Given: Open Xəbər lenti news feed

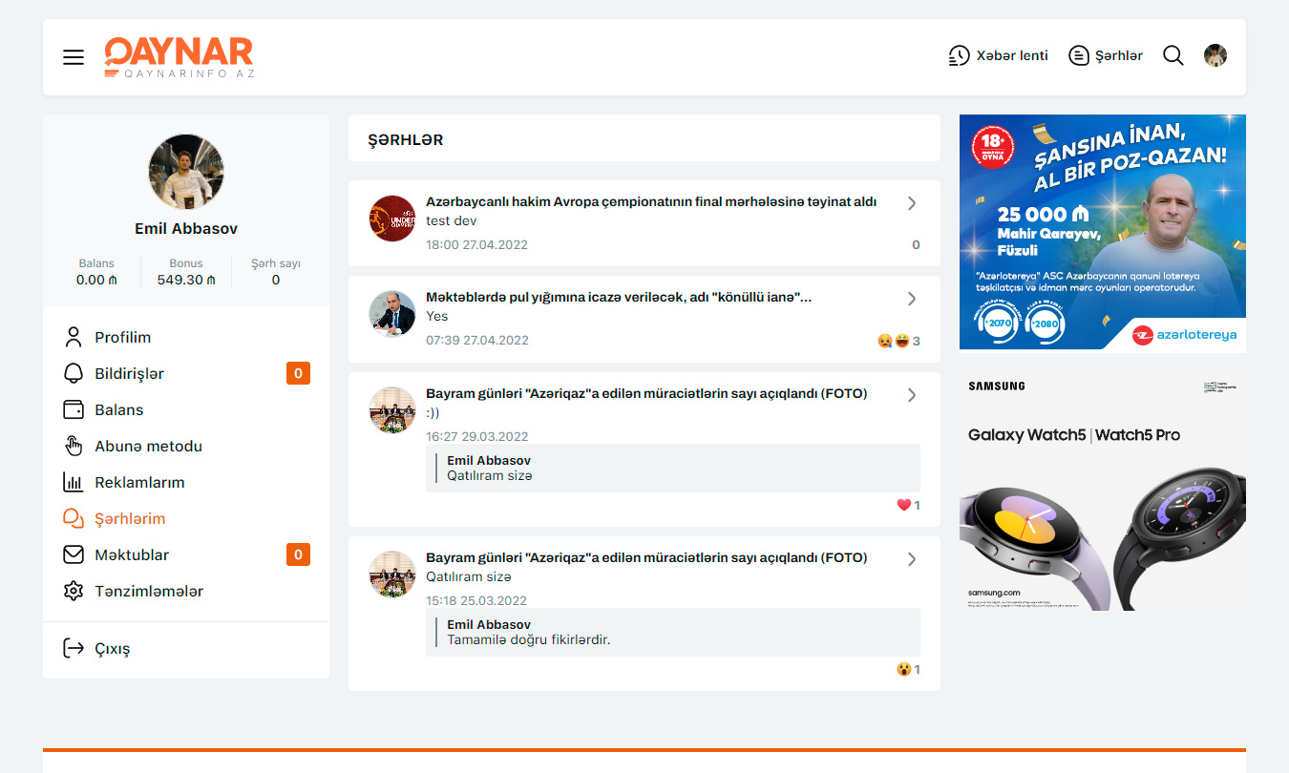Looking at the screenshot, I should tap(998, 55).
